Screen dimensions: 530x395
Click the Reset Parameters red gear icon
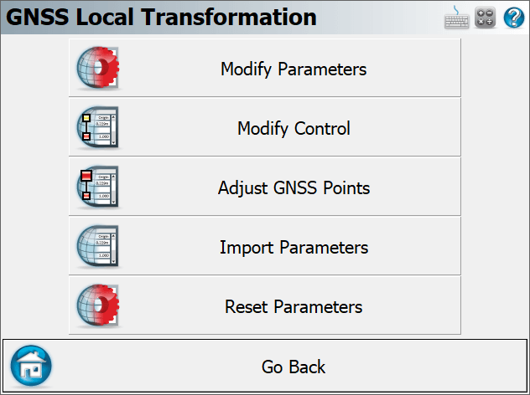point(98,305)
